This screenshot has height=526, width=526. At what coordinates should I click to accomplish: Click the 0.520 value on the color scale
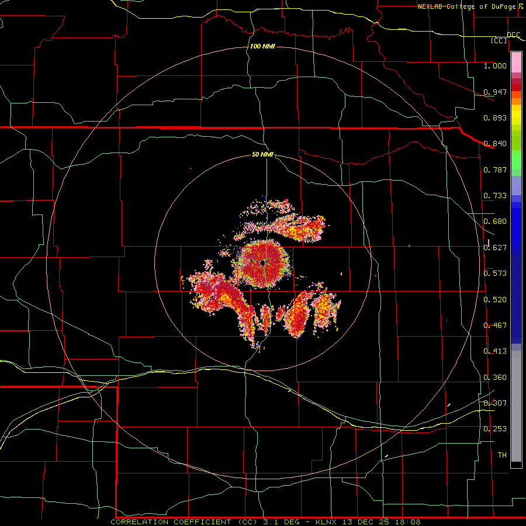495,299
